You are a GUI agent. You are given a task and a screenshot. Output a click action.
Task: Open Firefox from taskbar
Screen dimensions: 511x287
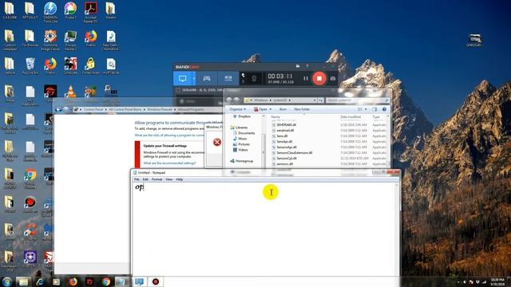click(x=73, y=281)
